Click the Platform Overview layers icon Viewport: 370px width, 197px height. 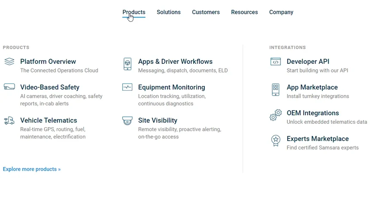pos(9,62)
